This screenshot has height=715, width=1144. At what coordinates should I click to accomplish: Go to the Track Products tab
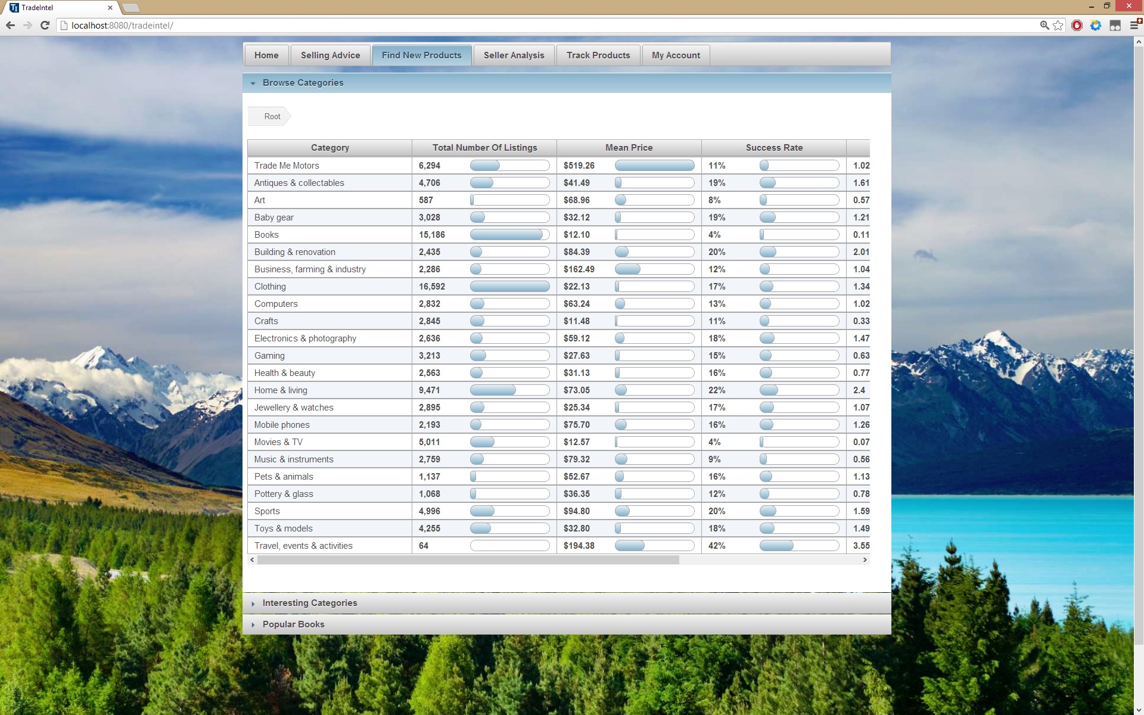pos(598,55)
